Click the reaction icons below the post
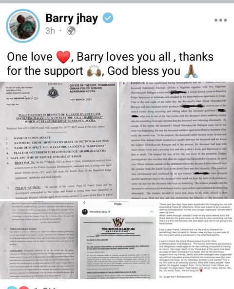This screenshot has height=289, width=234. point(18,288)
